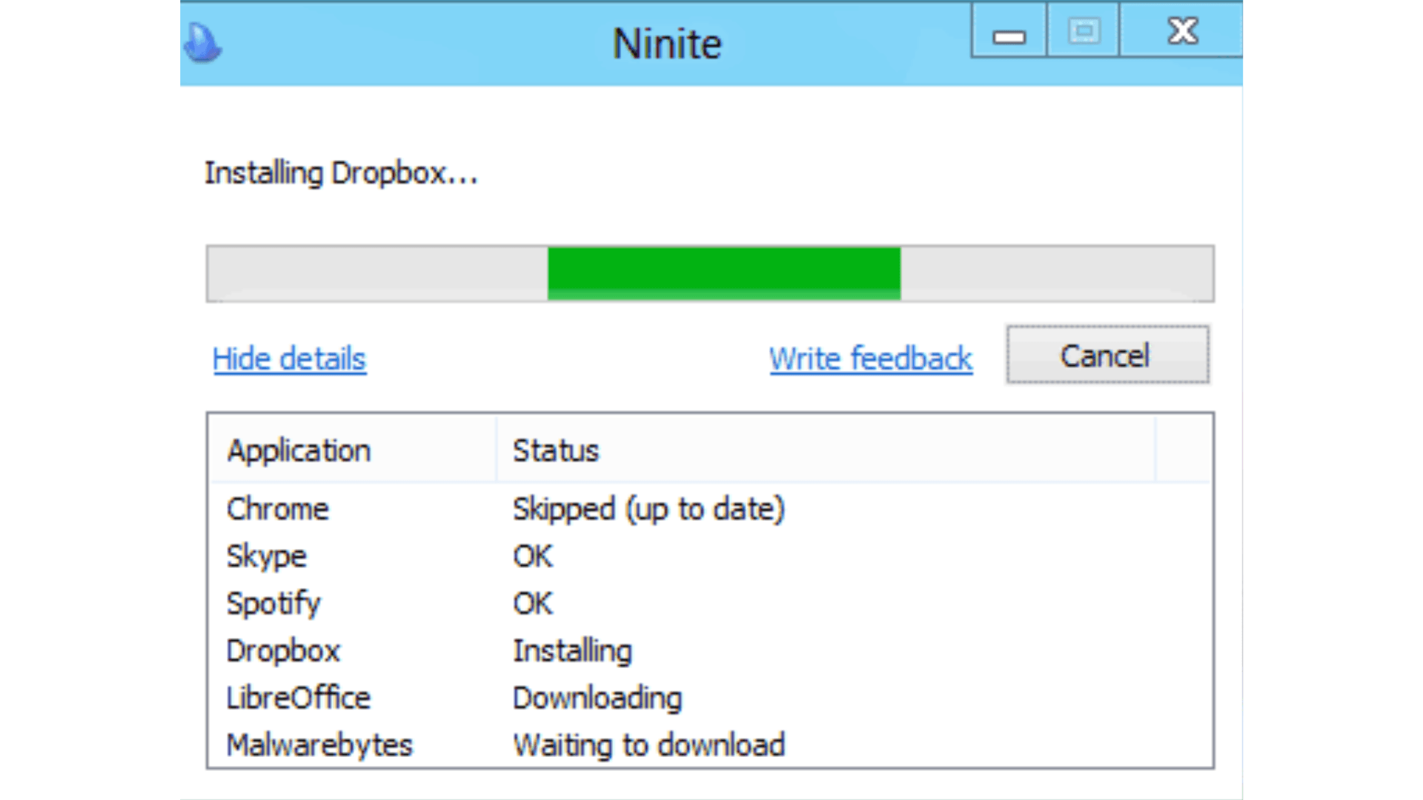Select the Skype row
Viewport: 1423px width, 800px height.
[710, 556]
